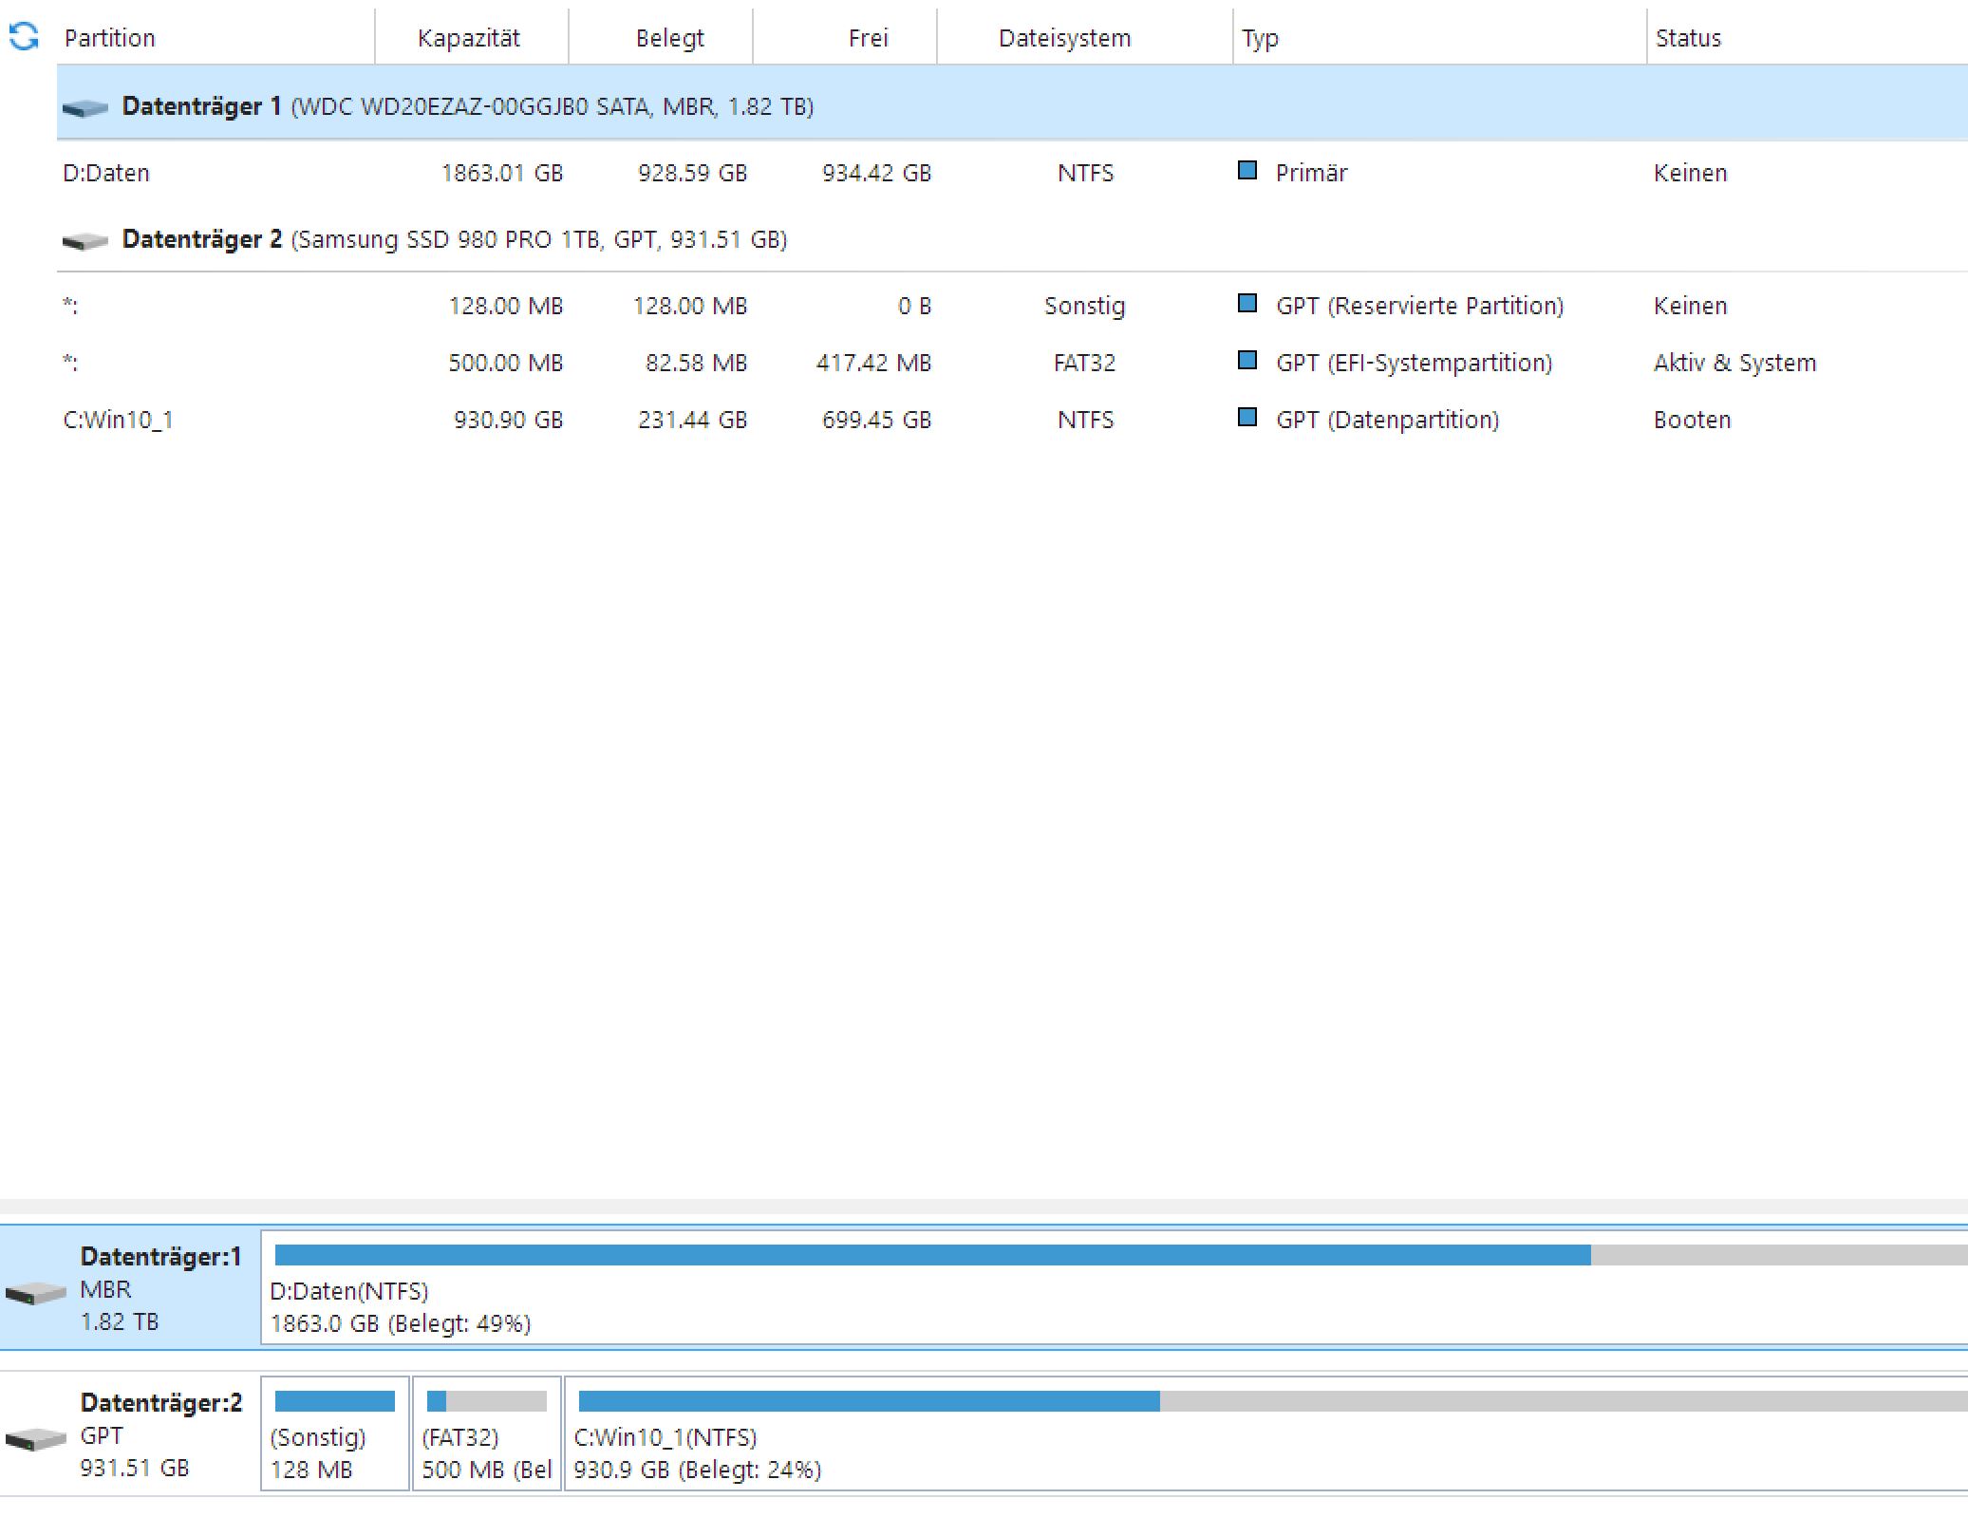This screenshot has height=1536, width=1968.
Task: Click the 930.90 GB capacity cell
Action: [508, 420]
